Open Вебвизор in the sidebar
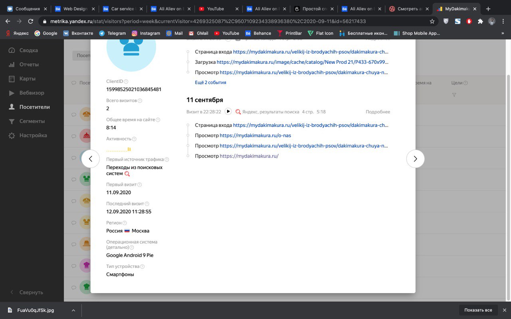This screenshot has height=319, width=511. tap(32, 93)
